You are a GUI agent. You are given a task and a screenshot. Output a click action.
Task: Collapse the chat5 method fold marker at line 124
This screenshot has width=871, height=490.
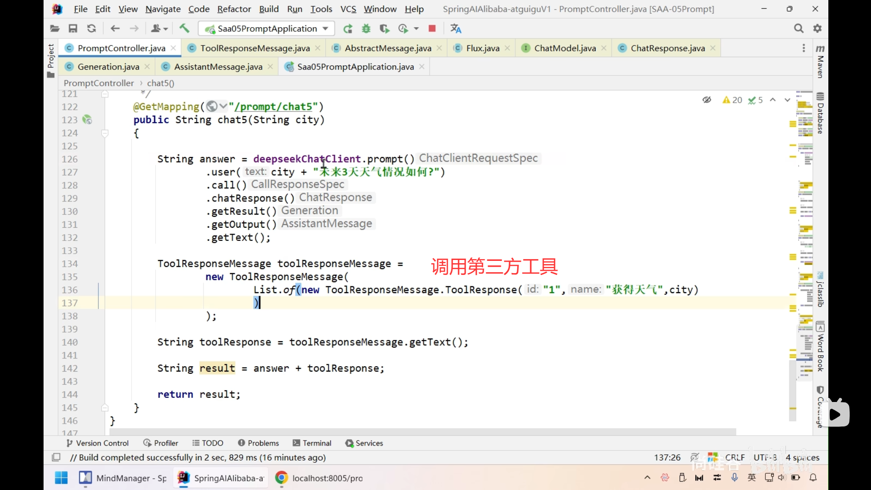(x=105, y=133)
